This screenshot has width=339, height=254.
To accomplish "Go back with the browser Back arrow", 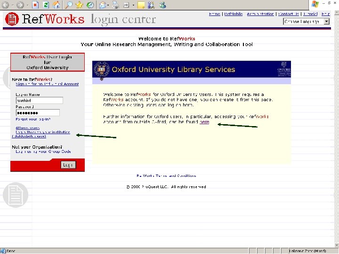I will 5,5.
